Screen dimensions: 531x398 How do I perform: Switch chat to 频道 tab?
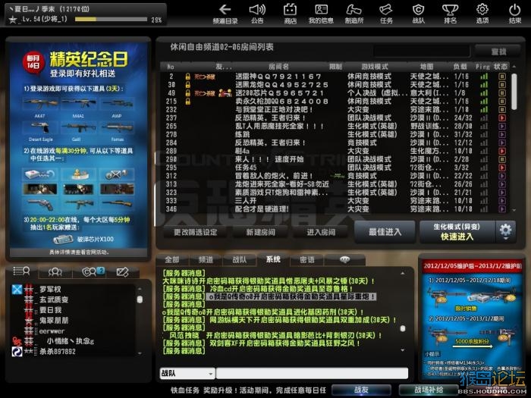206,259
